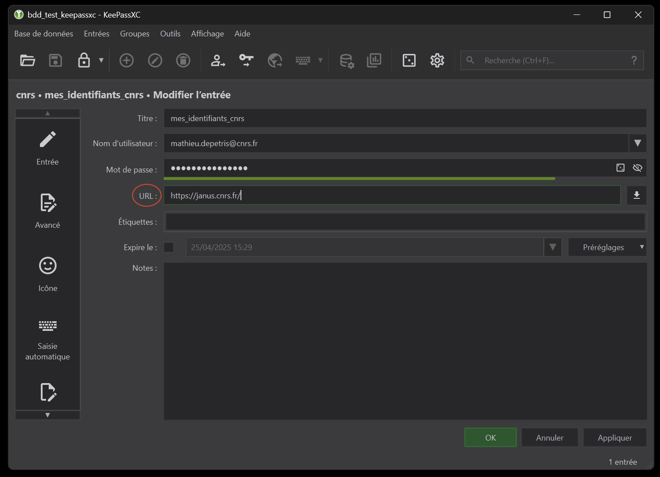
Task: Delete entry using trash icon
Action: tap(183, 60)
